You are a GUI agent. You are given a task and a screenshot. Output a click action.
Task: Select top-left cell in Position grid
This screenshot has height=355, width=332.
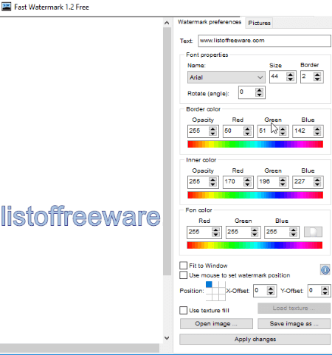coord(209,284)
